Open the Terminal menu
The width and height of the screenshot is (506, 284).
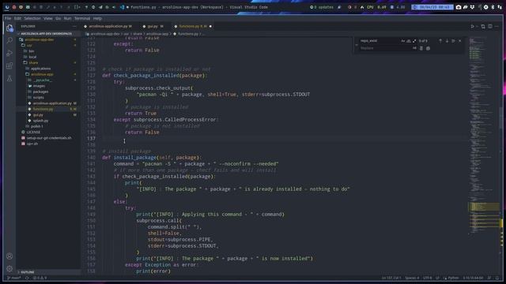(x=82, y=19)
